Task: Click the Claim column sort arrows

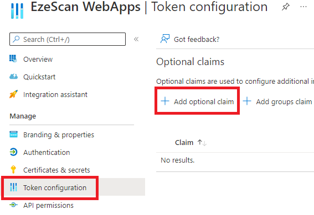Action: tap(202, 143)
